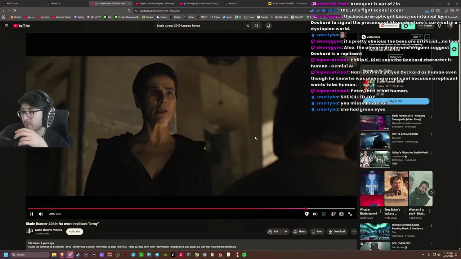The image size is (461, 259).
Task: Show next Shorts with right arrow
Action: [x=431, y=192]
